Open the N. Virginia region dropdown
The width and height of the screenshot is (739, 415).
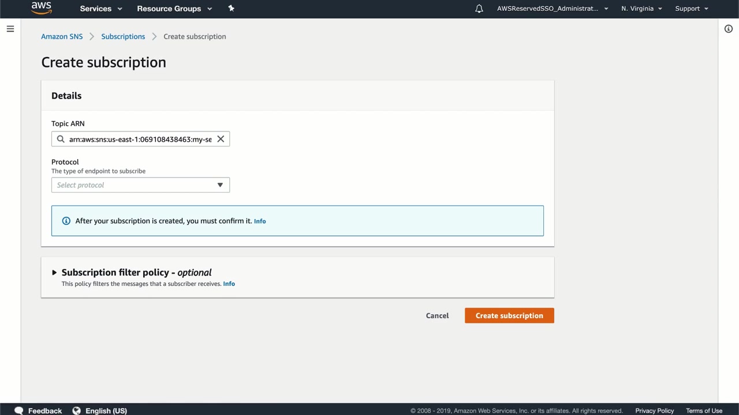(x=641, y=9)
